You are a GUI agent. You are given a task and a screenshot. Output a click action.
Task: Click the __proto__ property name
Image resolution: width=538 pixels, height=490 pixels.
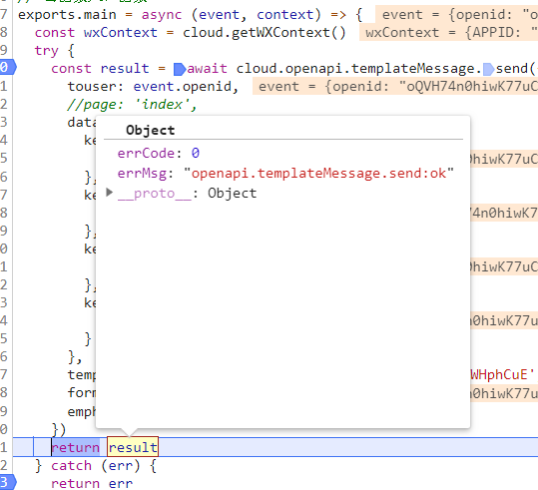[x=155, y=194]
